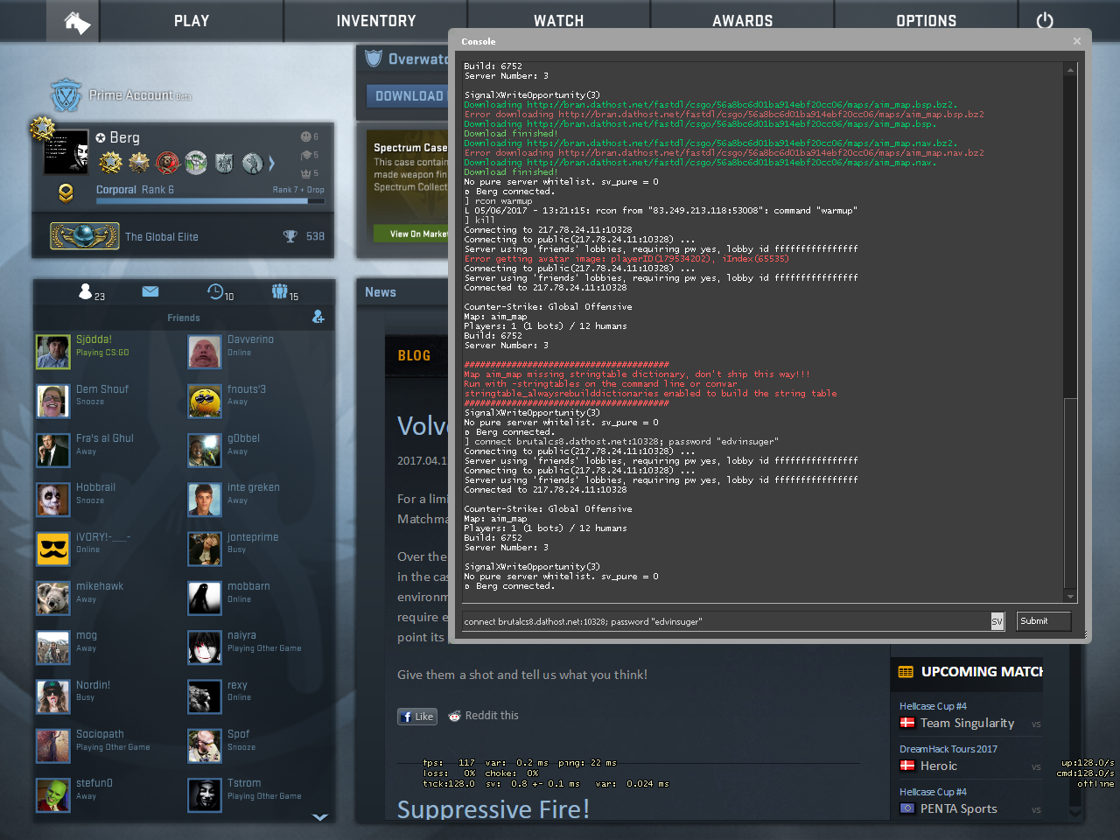
Task: Click the Facebook Like button
Action: point(417,717)
